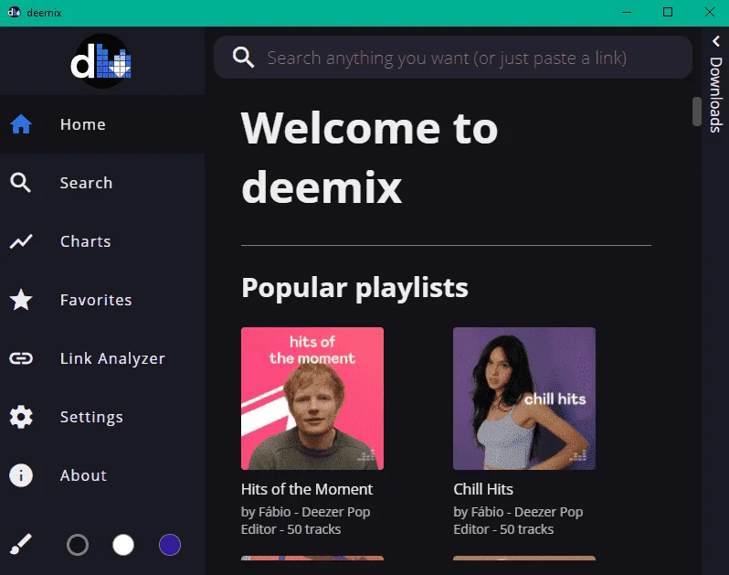Image resolution: width=729 pixels, height=575 pixels.
Task: Maximize the deemix window
Action: click(x=668, y=12)
